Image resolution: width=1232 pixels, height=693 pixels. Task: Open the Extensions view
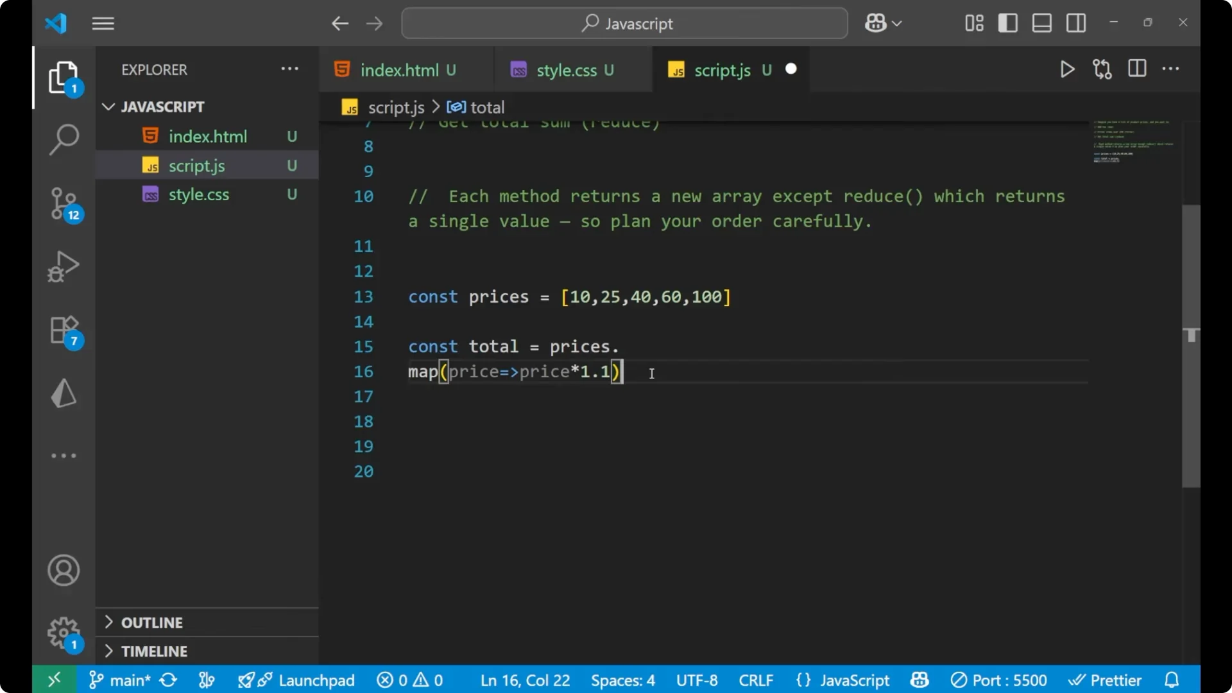click(x=64, y=330)
